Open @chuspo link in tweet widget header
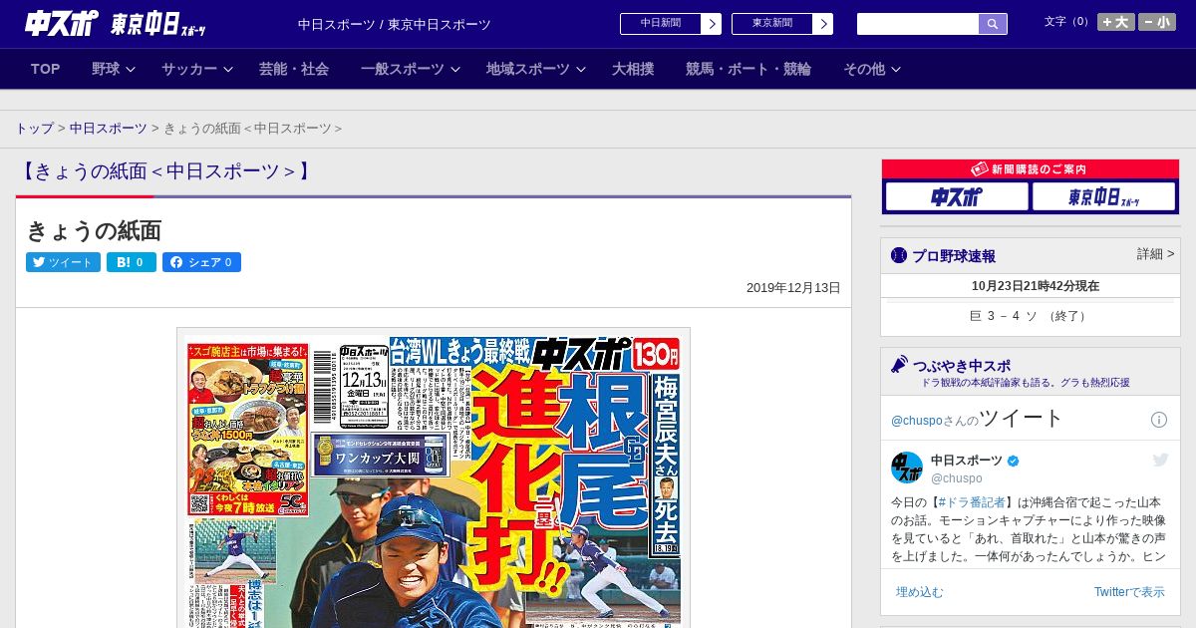 click(915, 421)
